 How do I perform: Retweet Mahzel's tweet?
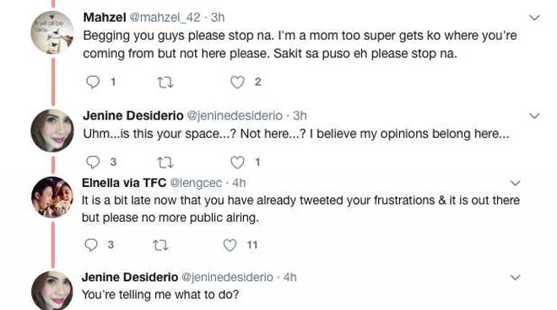pyautogui.click(x=165, y=83)
